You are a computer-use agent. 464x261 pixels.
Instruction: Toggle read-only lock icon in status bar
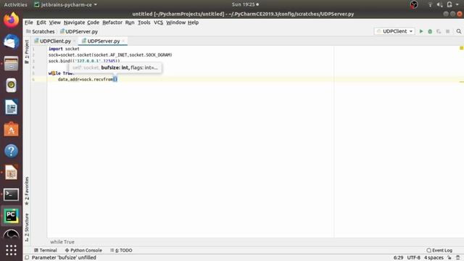449,258
